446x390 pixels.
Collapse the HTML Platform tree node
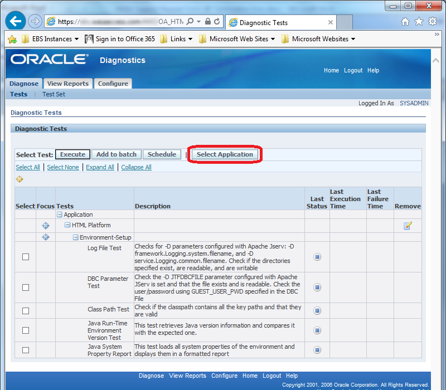67,225
